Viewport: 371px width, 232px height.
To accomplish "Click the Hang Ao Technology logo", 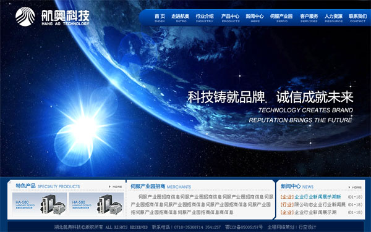I will coord(53,17).
